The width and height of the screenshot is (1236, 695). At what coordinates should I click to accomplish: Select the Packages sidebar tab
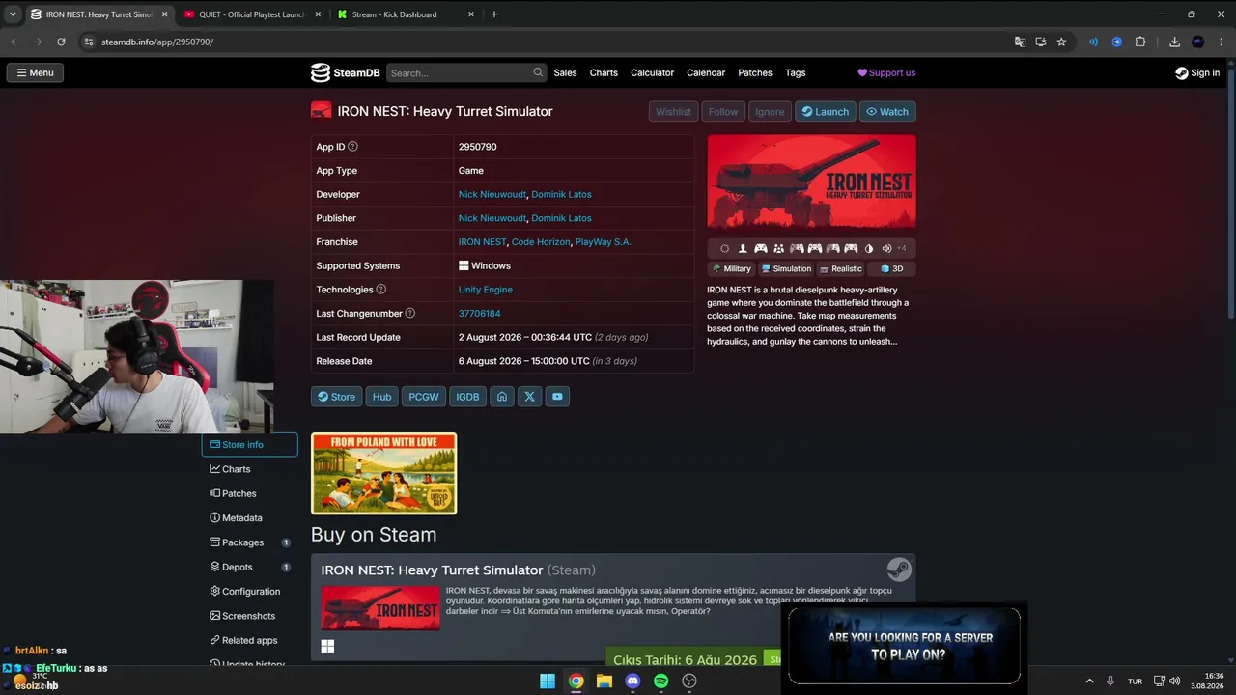click(x=249, y=542)
